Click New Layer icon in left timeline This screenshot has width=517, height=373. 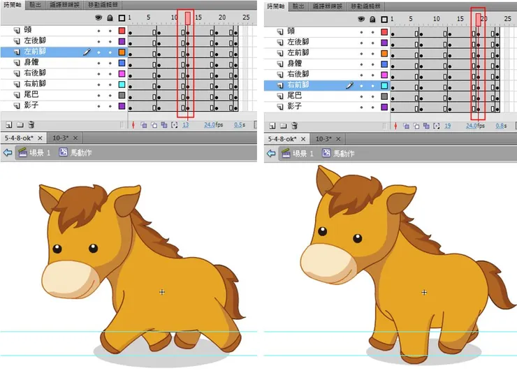point(9,125)
